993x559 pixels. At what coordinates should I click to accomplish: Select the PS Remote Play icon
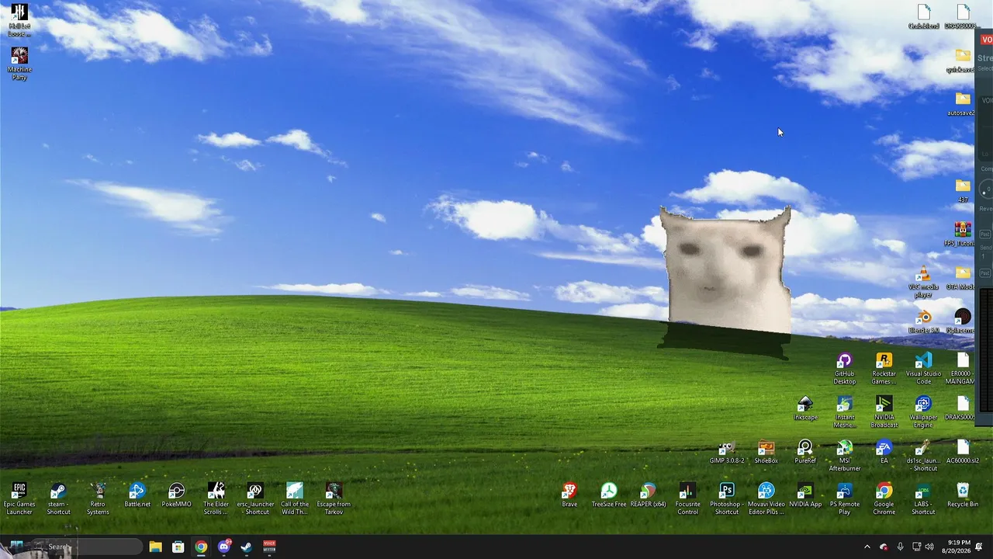[x=845, y=498]
